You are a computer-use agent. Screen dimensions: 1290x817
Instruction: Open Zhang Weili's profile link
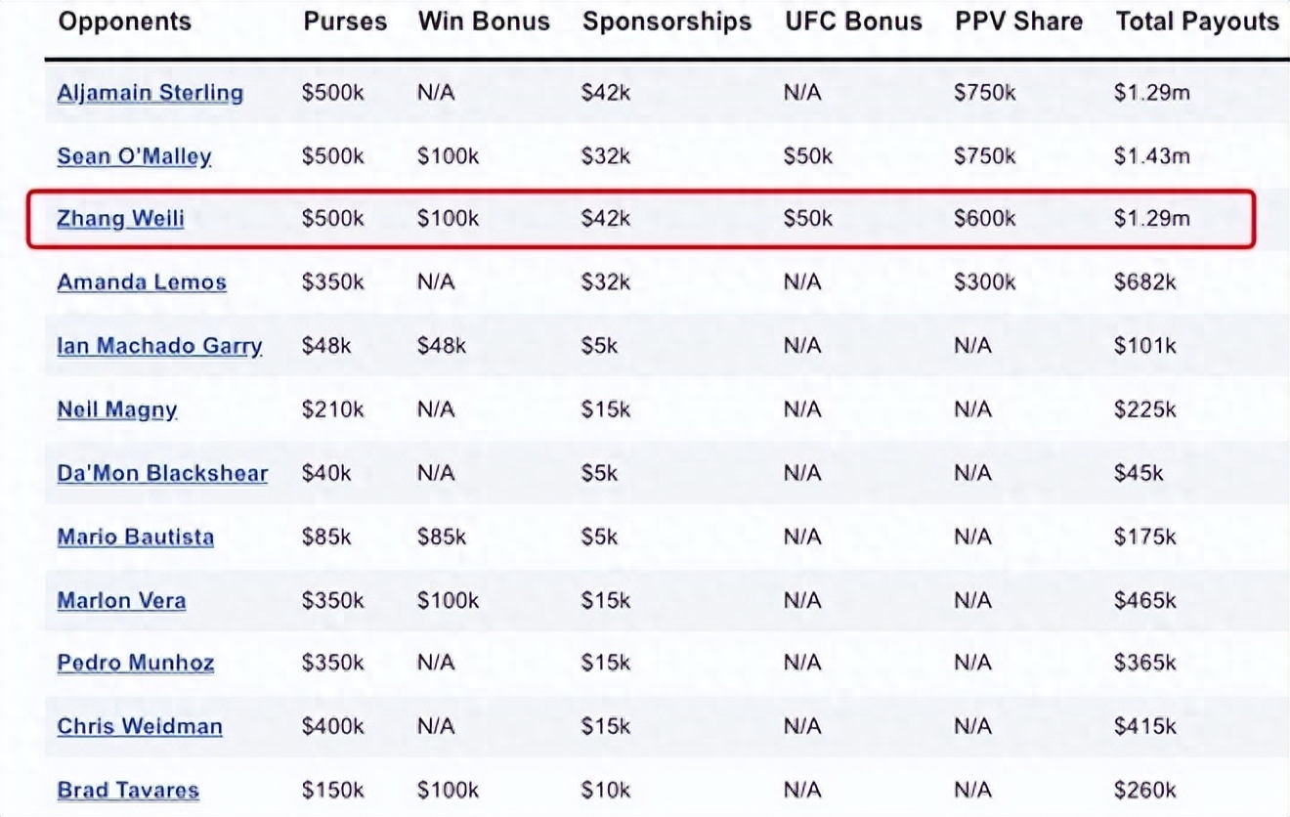pyautogui.click(x=120, y=219)
